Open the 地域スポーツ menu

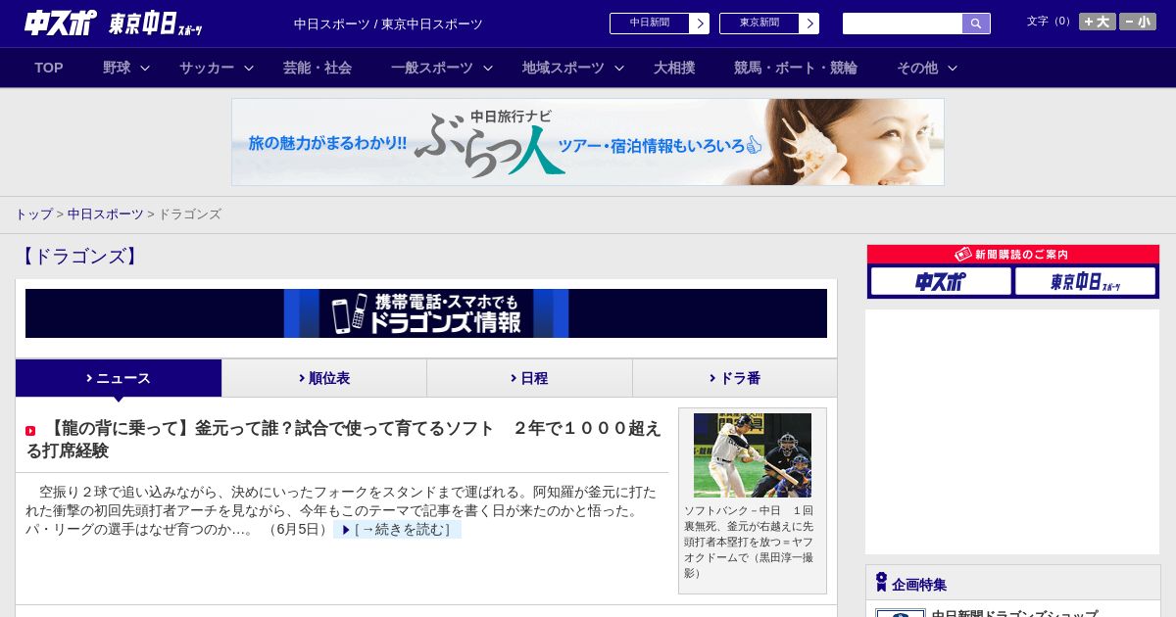tap(563, 68)
